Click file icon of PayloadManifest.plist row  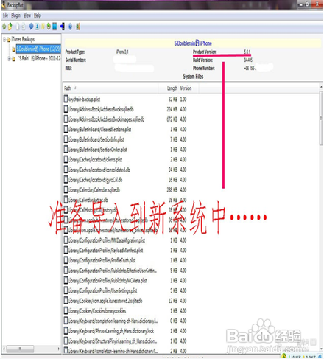point(66,250)
